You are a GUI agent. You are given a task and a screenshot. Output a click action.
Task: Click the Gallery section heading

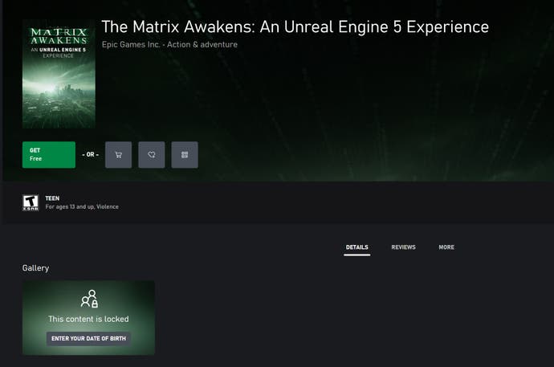point(35,268)
